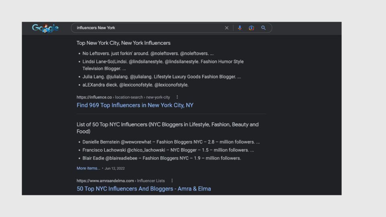This screenshot has width=386, height=217.
Task: Click the 'Danielle Bernstein @weworewhat' bullet text
Action: tap(171, 142)
